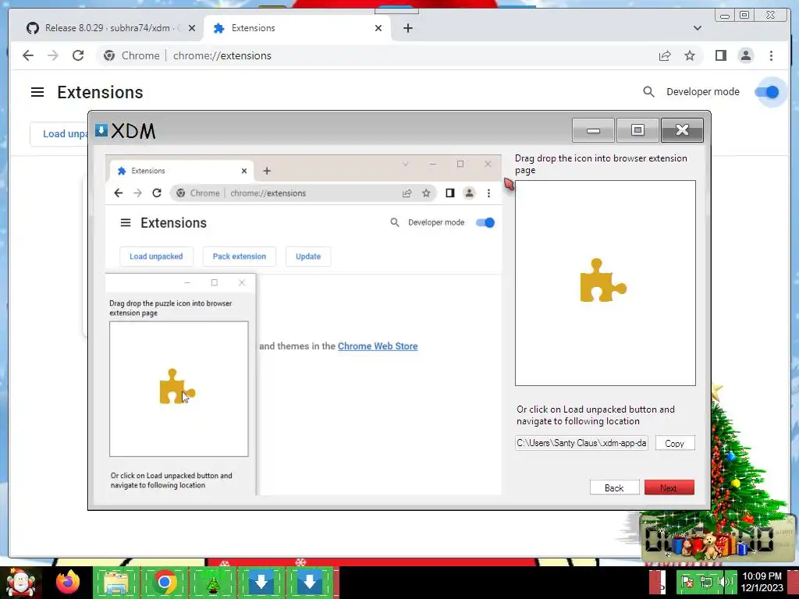
Task: Bookmark this page with the star icon
Action: [690, 55]
